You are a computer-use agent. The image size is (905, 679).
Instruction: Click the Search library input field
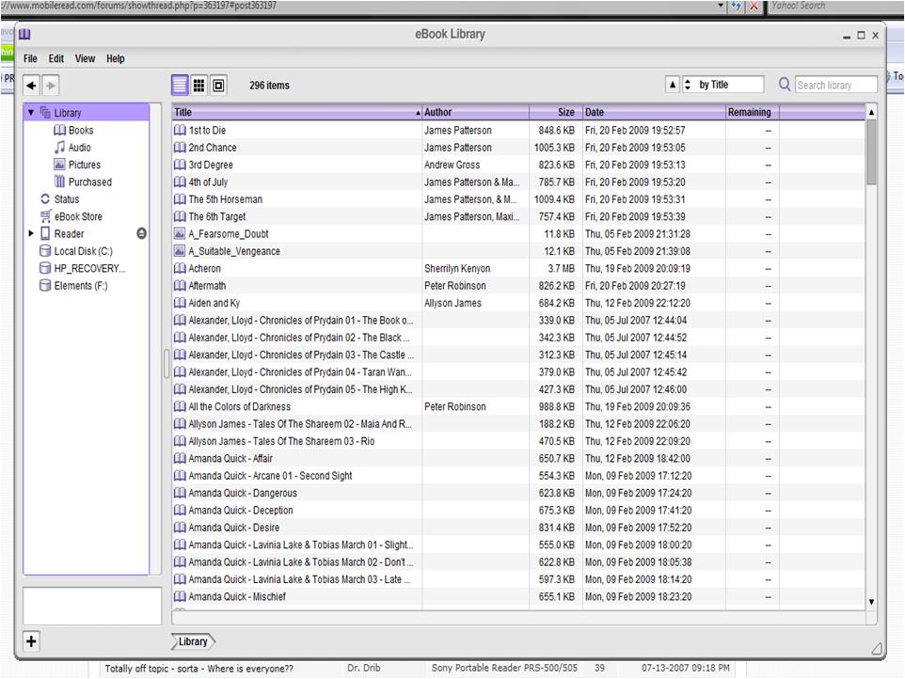coord(835,85)
